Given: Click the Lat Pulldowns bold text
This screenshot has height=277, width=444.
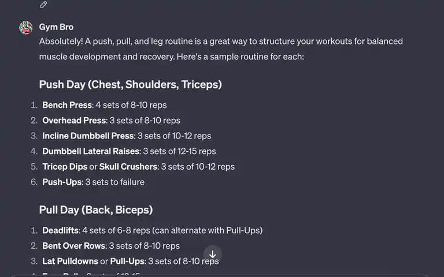Looking at the screenshot, I should coord(70,261).
